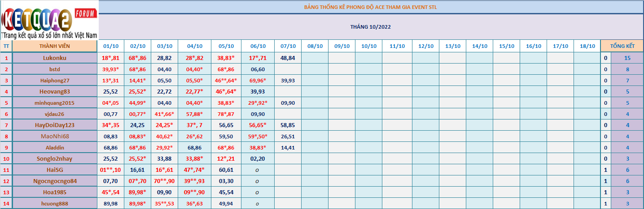
Task: Select the Aladdin member cell
Action: point(54,147)
